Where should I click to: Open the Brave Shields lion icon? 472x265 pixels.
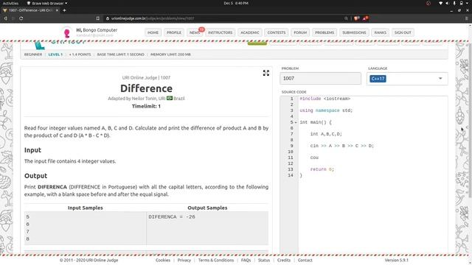(x=357, y=18)
